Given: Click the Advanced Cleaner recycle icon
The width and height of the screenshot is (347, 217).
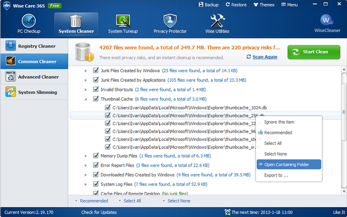Looking at the screenshot, I should click(10, 77).
